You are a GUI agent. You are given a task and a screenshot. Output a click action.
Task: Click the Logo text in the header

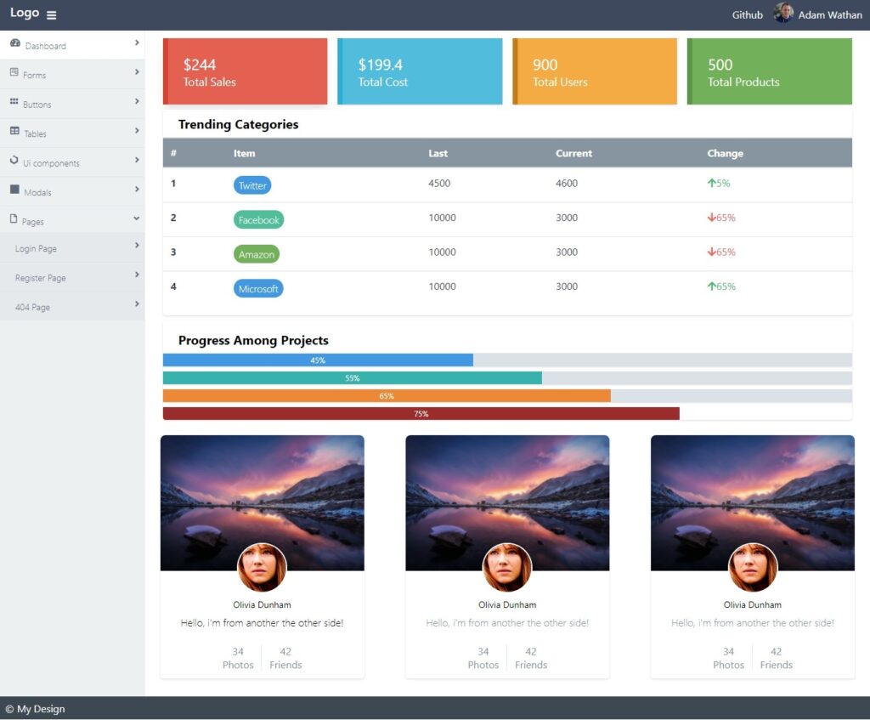tap(24, 13)
